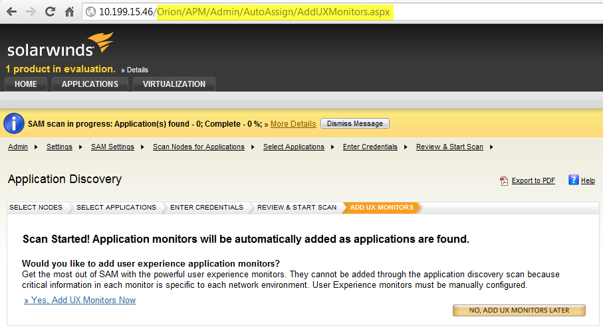Click the Application Discovery heading
603x327 pixels.
tap(64, 179)
